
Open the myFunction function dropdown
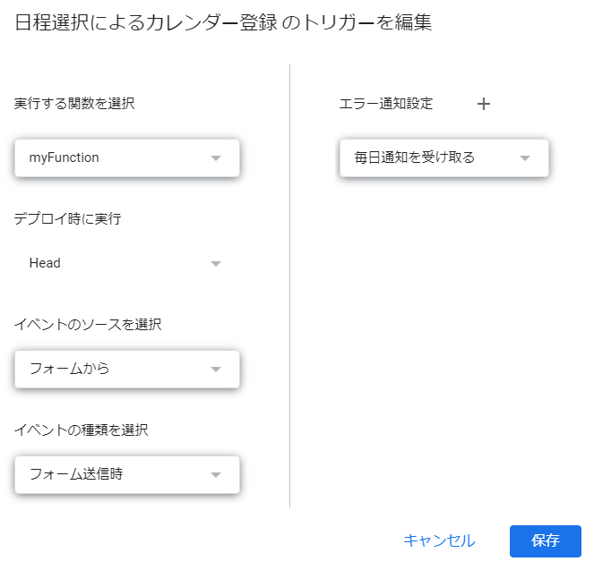click(x=116, y=158)
